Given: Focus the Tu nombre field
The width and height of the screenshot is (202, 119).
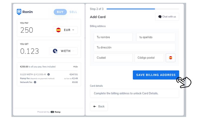Looking at the screenshot, I should pos(113,37).
